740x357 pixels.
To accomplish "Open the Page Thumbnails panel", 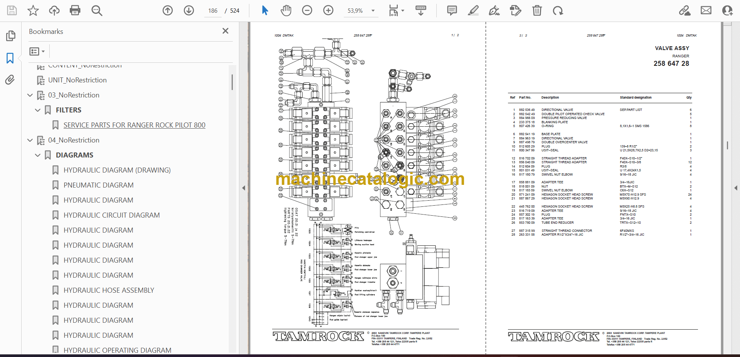I will click(10, 36).
